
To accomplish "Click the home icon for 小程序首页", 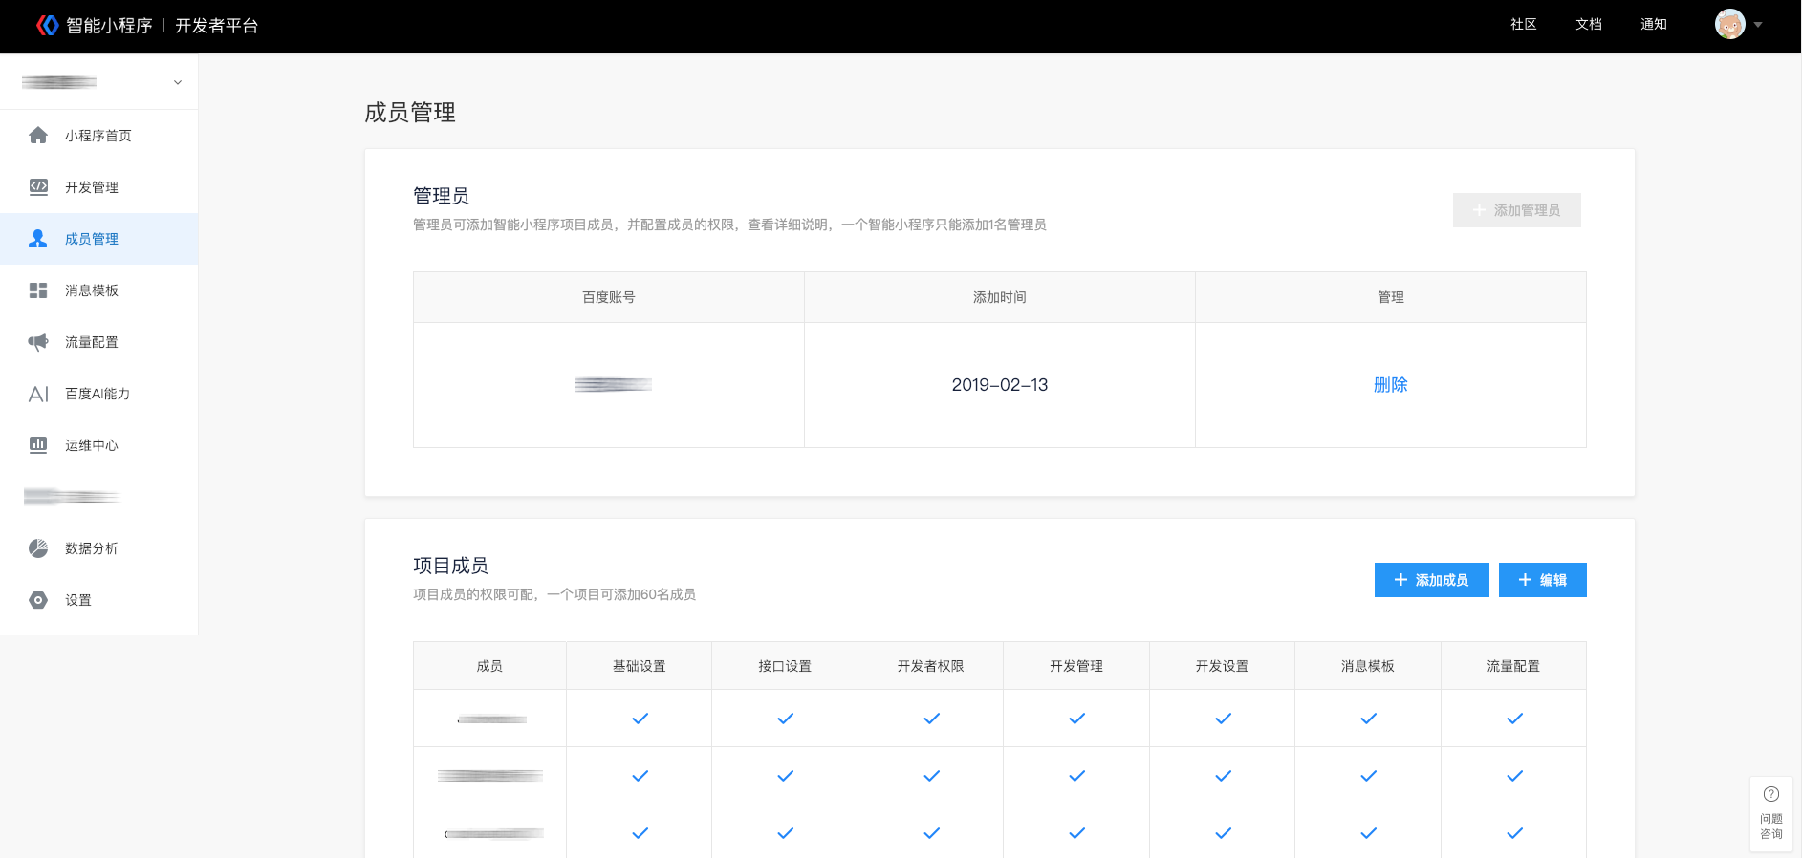I will click(x=38, y=136).
